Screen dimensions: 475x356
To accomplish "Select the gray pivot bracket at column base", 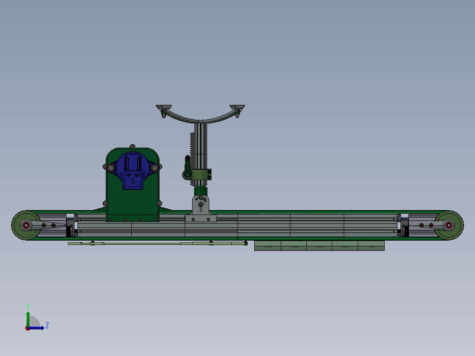I will coord(200,209).
